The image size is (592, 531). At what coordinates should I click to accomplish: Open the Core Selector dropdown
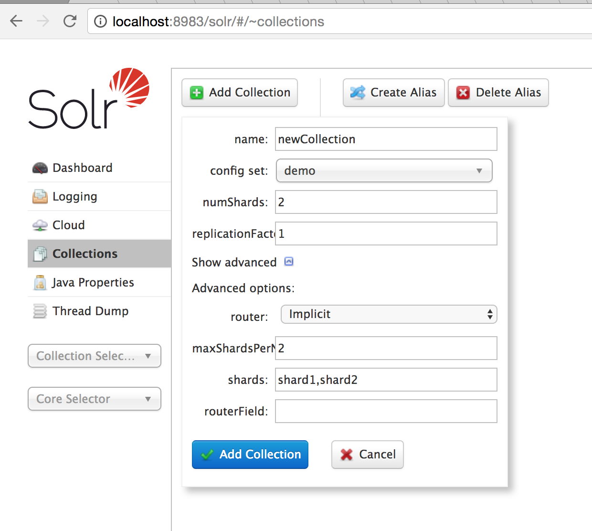click(x=95, y=399)
